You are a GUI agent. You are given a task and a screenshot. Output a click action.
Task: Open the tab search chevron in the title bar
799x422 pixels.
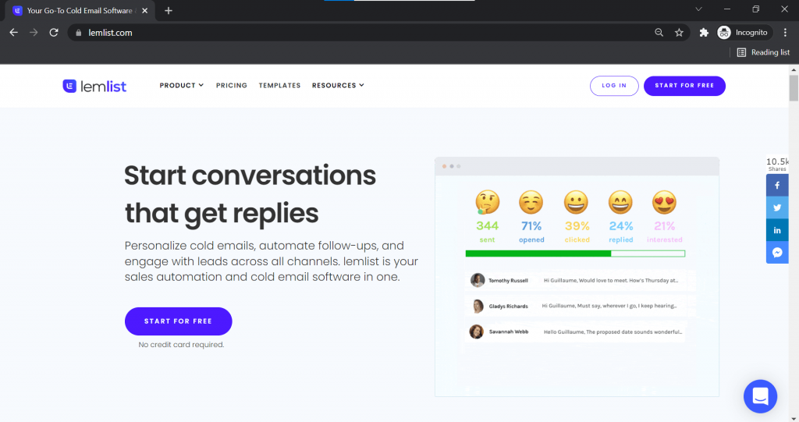coord(698,9)
